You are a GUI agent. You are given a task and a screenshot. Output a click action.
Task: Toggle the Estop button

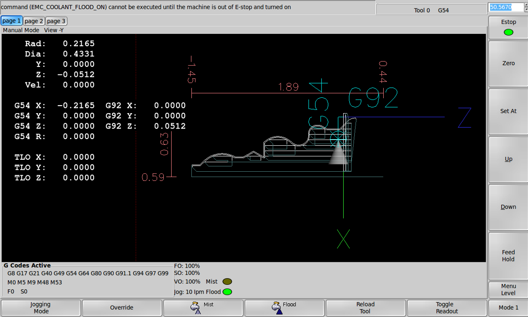508,27
